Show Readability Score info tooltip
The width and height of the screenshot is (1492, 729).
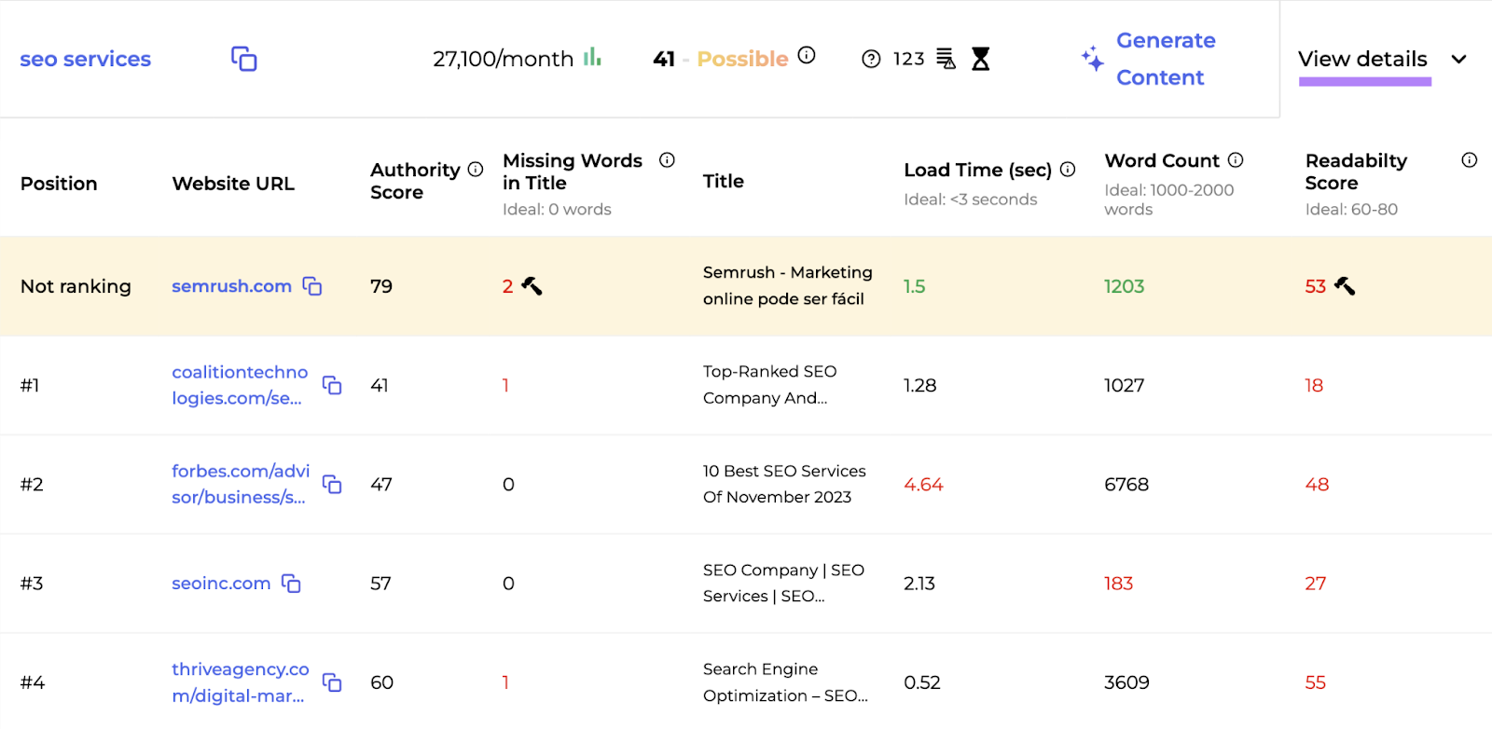1470,159
